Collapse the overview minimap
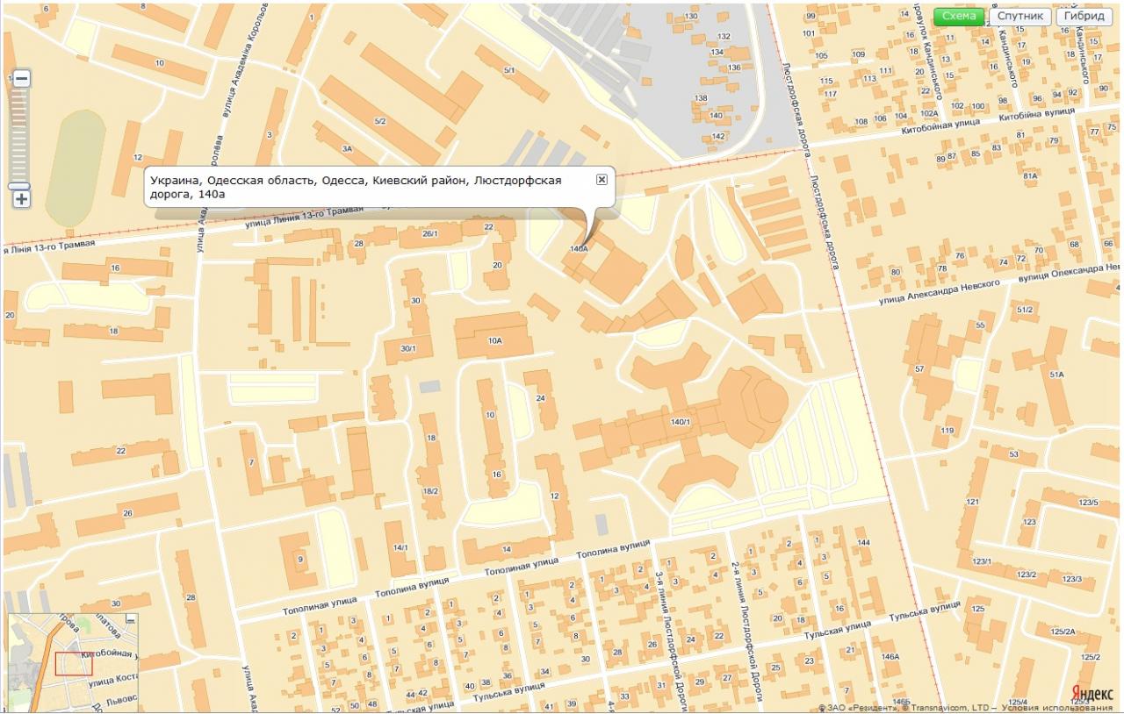This screenshot has width=1124, height=714. coord(131,620)
